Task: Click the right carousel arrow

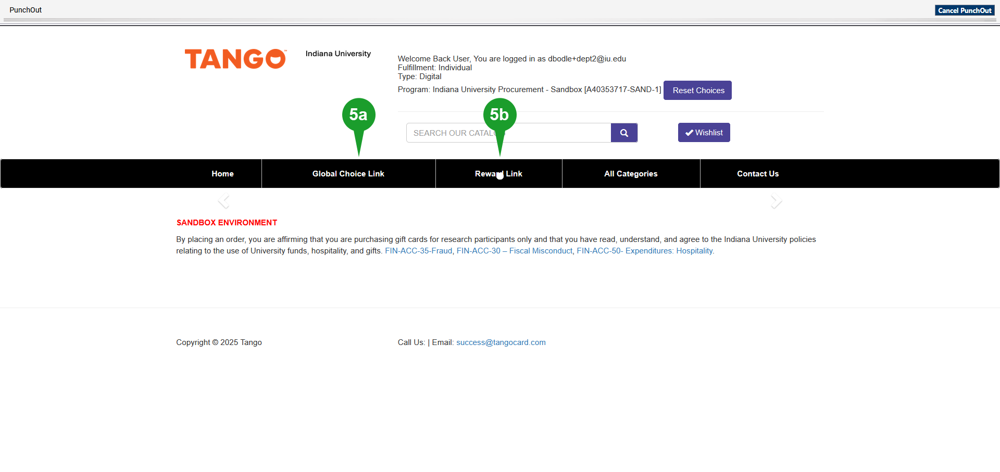Action: (776, 200)
